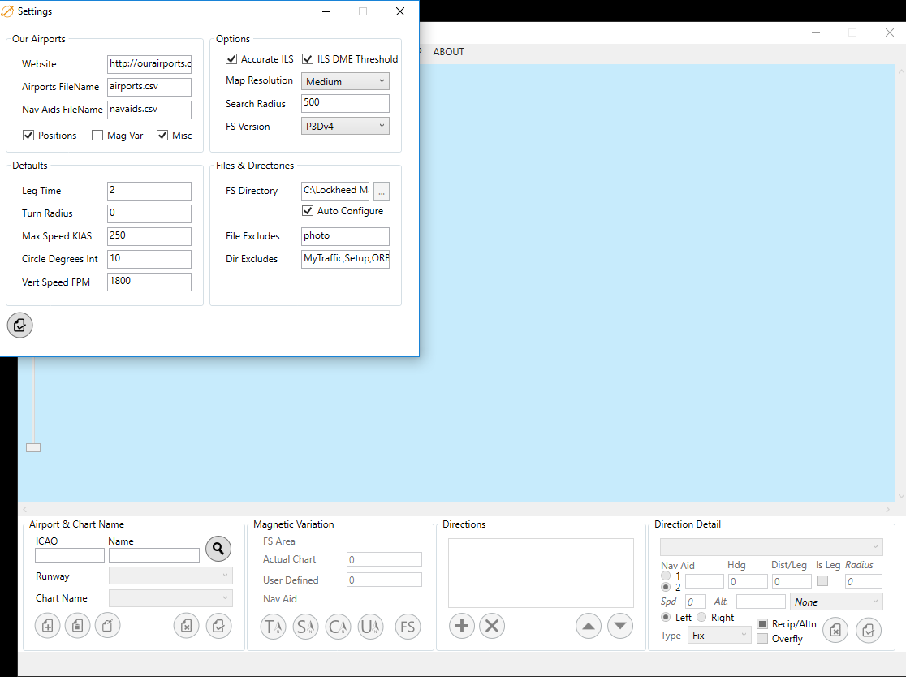
Task: Click the airport search magnifier icon
Action: click(x=218, y=550)
